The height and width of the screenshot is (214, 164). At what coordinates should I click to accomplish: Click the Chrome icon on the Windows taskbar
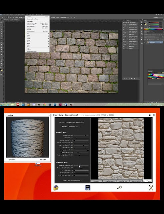(x=44, y=105)
